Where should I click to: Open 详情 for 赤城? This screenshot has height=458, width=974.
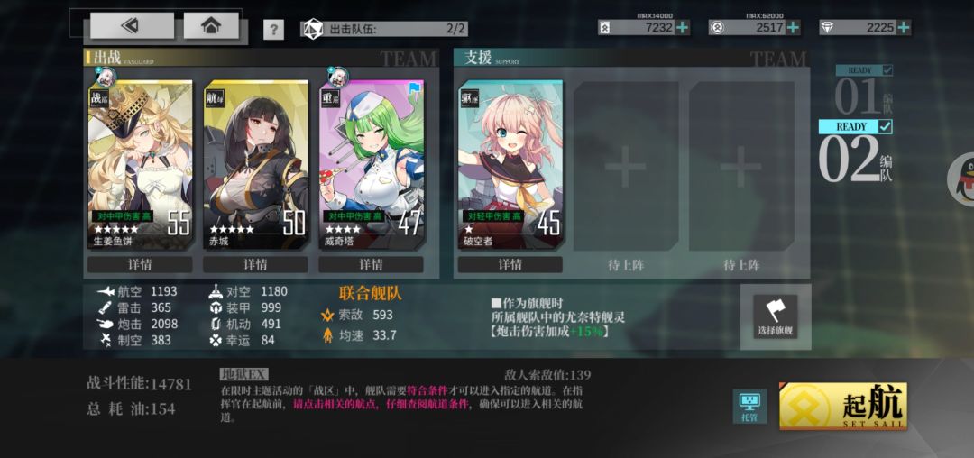click(x=255, y=264)
